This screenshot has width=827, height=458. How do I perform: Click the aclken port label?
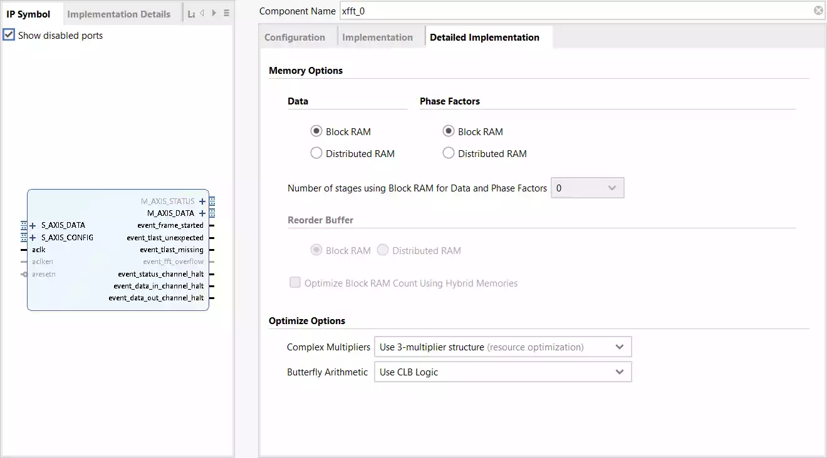point(43,262)
